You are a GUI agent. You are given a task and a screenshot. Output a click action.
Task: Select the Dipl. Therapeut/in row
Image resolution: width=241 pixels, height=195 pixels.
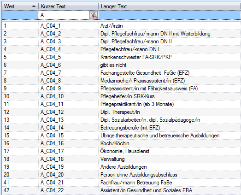click(x=122, y=112)
